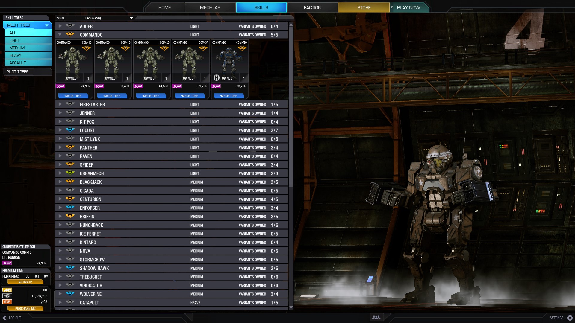Expand the Hunchback chassis row

coord(60,225)
